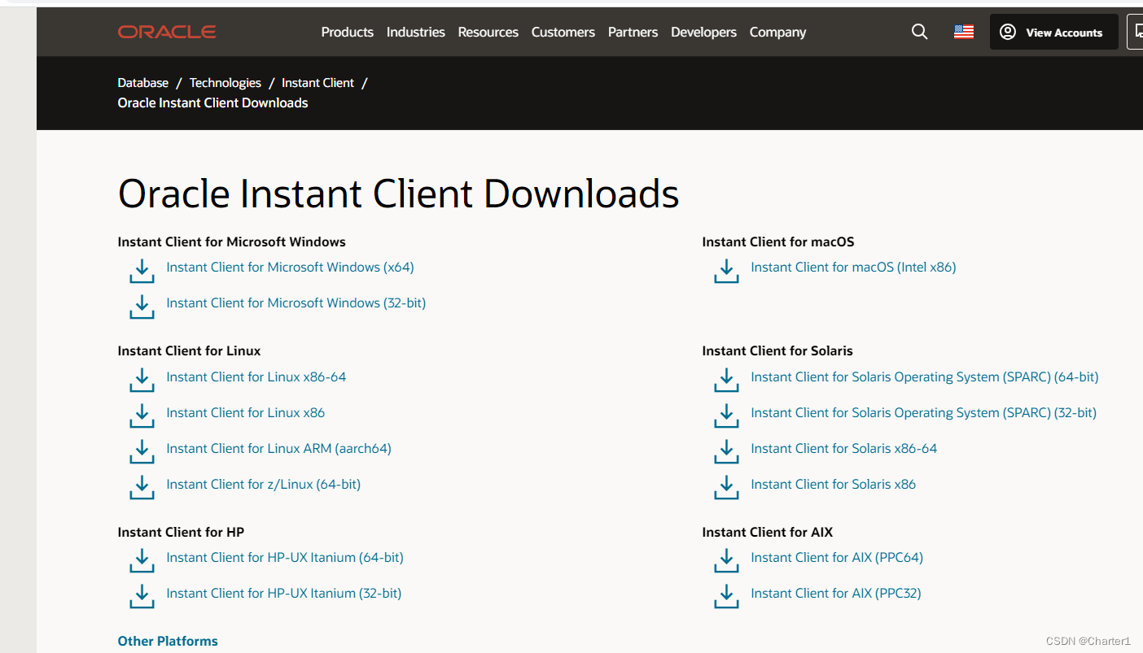Image resolution: width=1143 pixels, height=653 pixels.
Task: Open the site search magnifier icon
Action: (x=919, y=32)
